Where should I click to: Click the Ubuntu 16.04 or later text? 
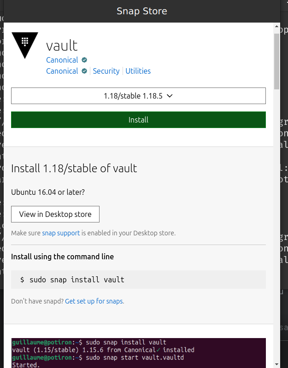coord(48,192)
